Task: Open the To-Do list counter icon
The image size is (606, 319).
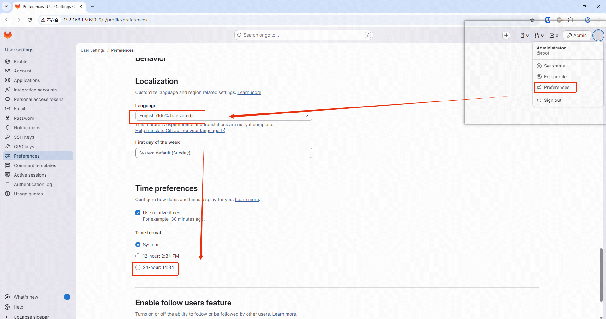Action: (x=554, y=35)
